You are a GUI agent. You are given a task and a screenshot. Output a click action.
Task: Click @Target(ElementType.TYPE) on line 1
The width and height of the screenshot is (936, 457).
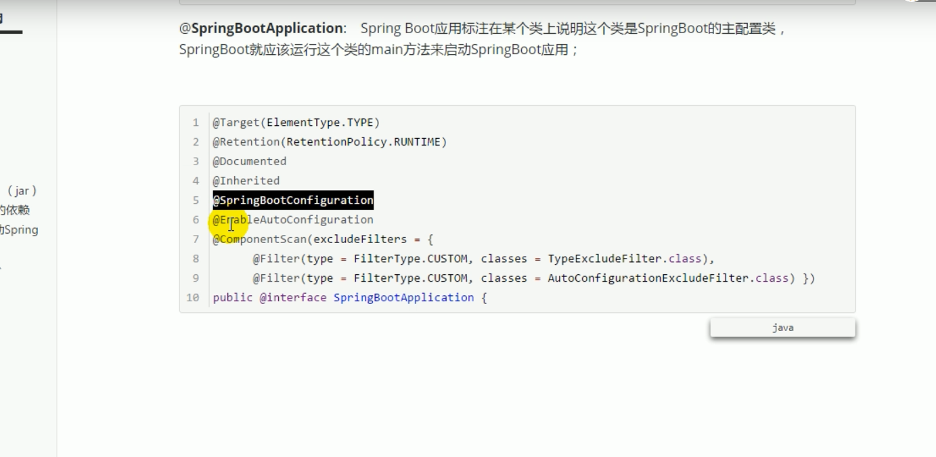(x=296, y=123)
